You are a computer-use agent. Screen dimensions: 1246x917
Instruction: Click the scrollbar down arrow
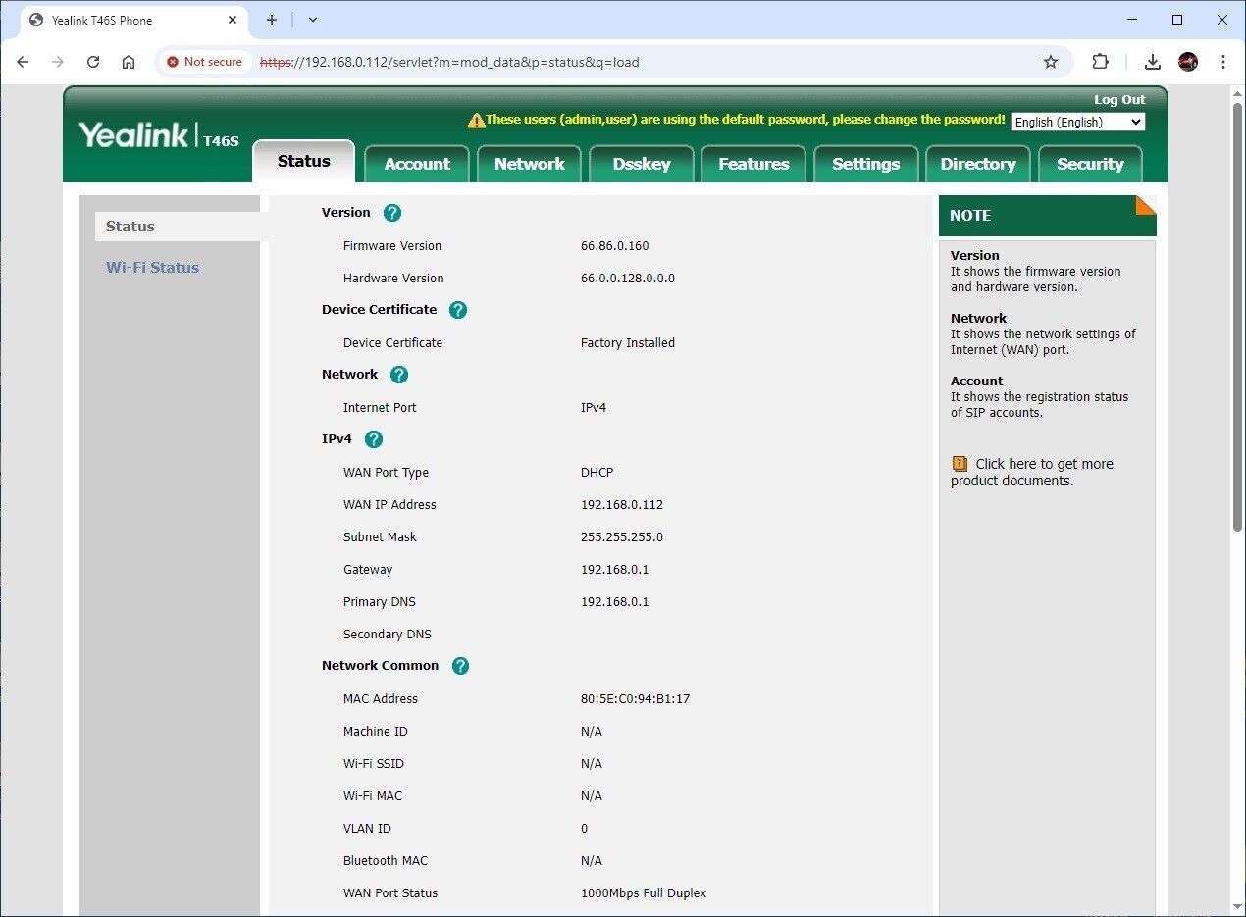(1237, 907)
